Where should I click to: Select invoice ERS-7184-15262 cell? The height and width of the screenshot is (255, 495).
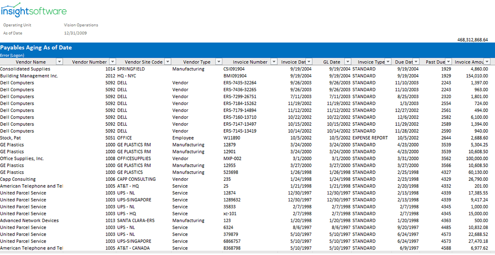(x=240, y=103)
